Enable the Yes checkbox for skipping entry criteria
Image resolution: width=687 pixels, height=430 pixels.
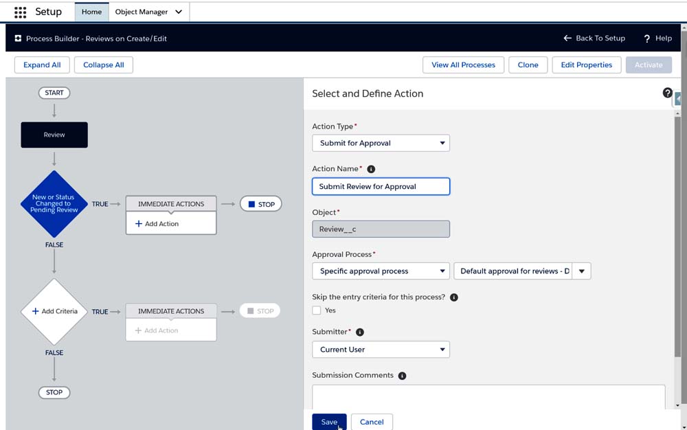pyautogui.click(x=317, y=310)
